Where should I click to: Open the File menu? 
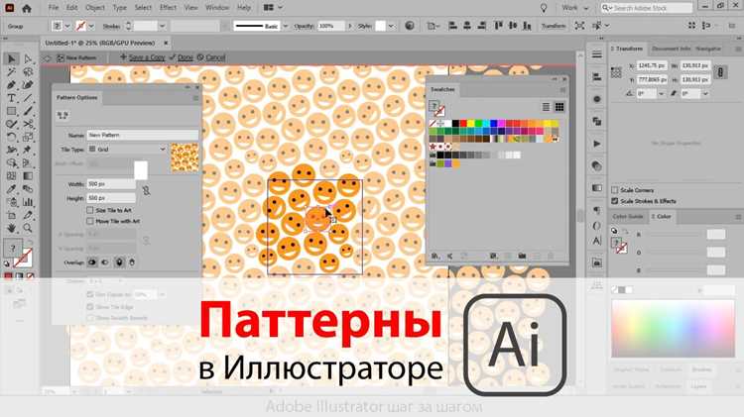[x=54, y=8]
